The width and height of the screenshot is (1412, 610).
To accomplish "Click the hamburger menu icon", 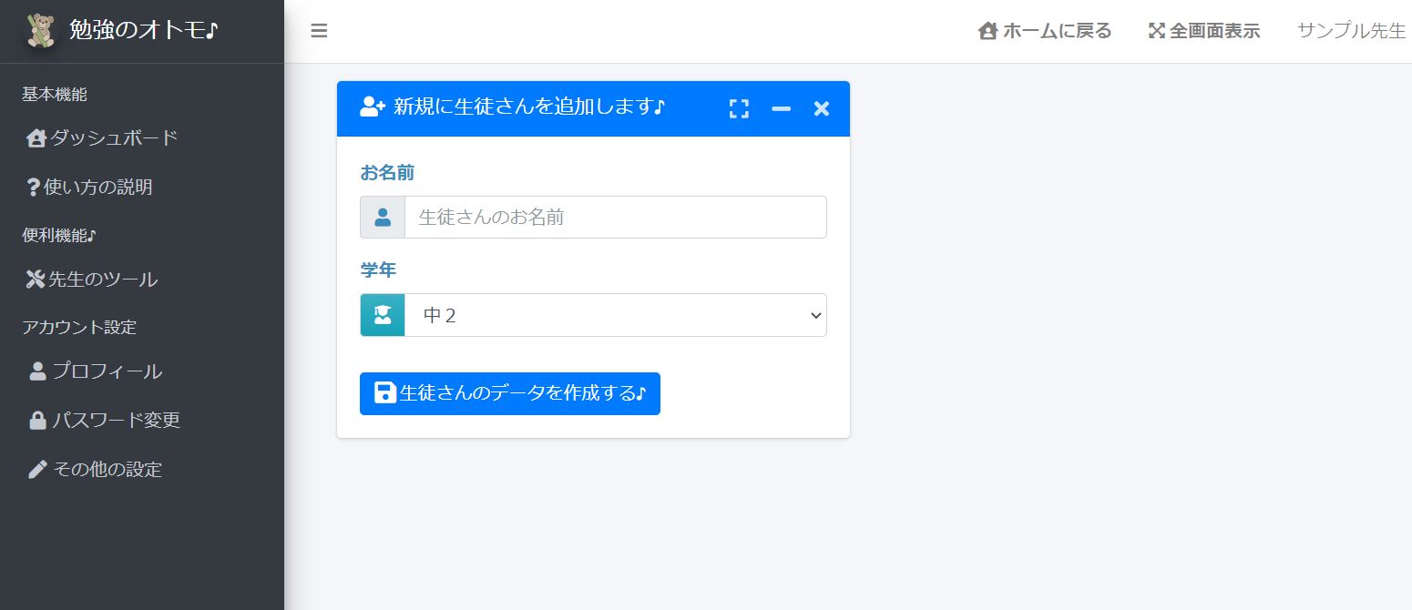I will [x=319, y=30].
